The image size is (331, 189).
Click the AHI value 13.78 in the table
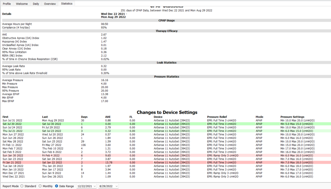pos(109,163)
